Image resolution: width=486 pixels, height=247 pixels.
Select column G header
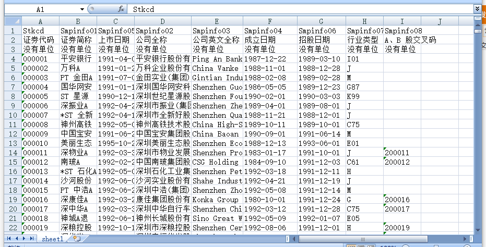coord(322,21)
